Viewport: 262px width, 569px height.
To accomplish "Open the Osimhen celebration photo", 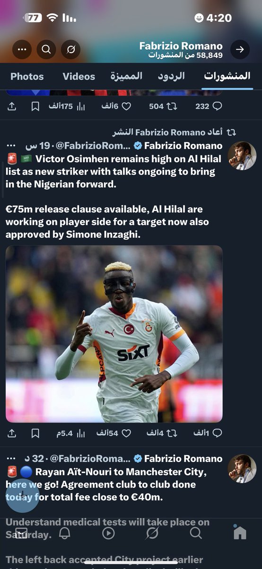I will (114, 334).
